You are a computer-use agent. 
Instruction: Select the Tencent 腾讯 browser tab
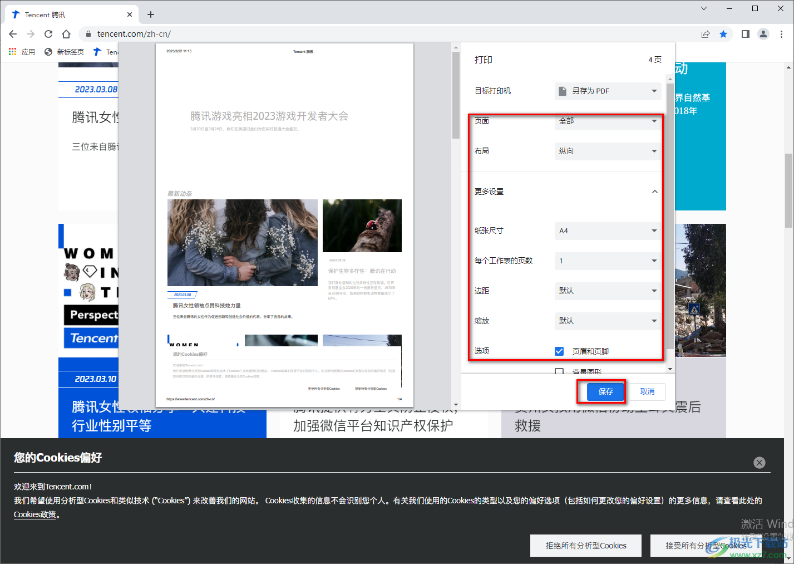(71, 14)
